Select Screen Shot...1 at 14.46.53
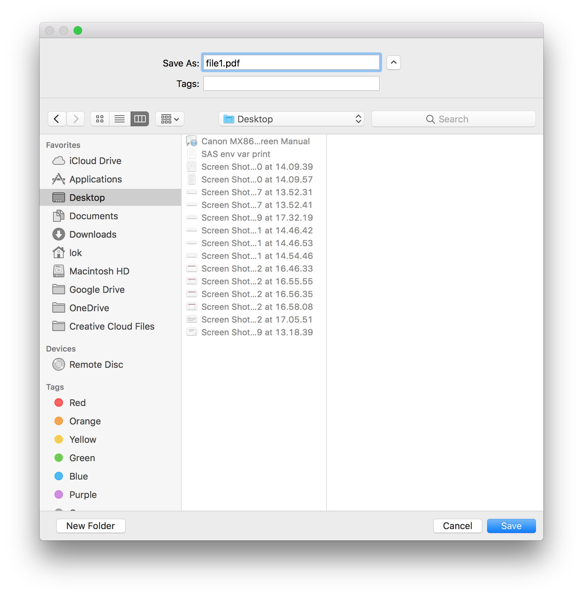 tap(254, 243)
